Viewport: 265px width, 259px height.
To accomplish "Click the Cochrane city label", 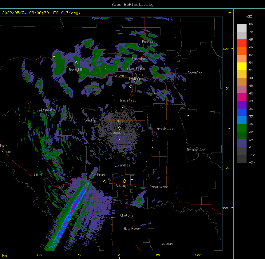I will click(x=99, y=175).
